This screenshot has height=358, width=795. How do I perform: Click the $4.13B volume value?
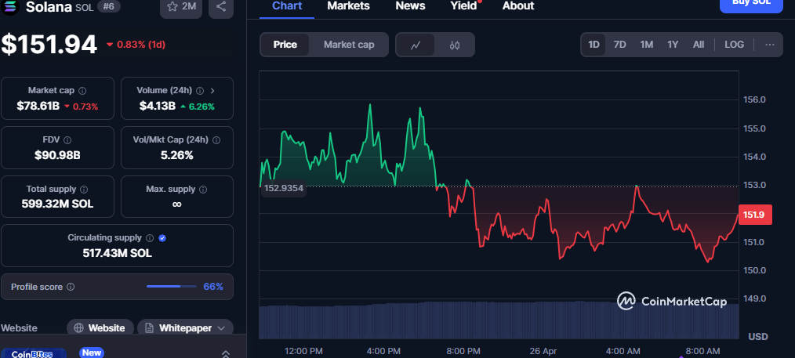[x=158, y=107]
